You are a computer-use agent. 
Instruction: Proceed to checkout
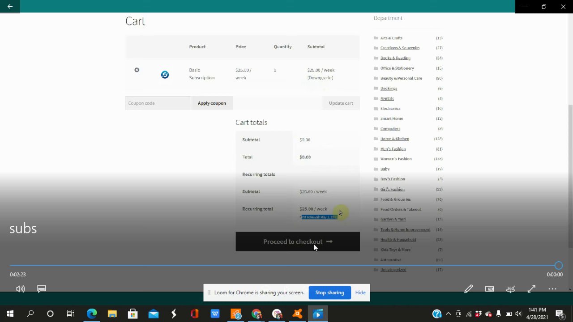(298, 241)
